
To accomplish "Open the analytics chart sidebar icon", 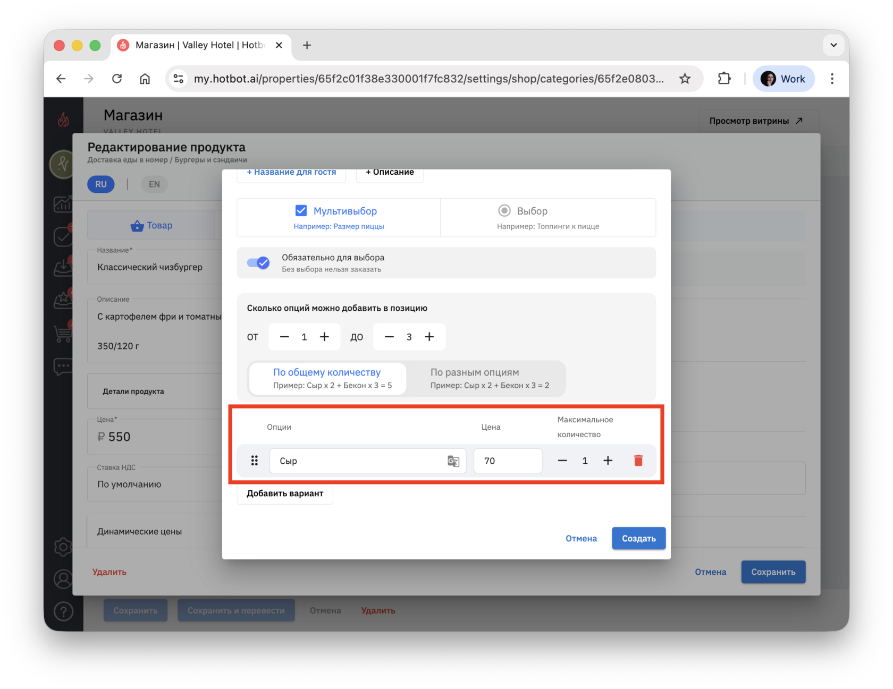I will [63, 204].
